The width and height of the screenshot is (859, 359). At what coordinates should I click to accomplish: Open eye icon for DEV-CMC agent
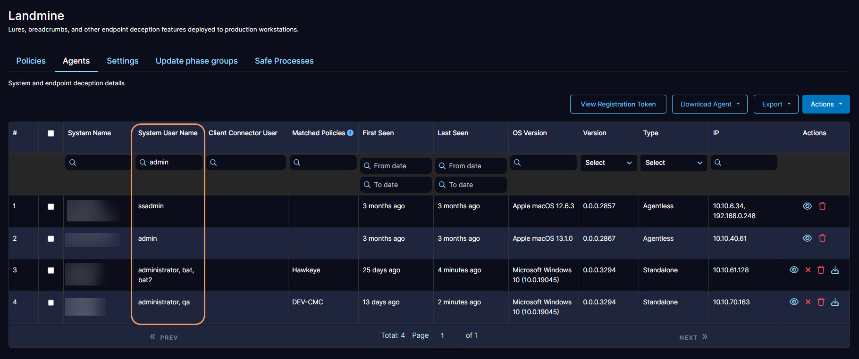794,302
